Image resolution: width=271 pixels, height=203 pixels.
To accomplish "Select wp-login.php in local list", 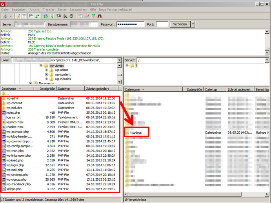I will coord(15,165).
